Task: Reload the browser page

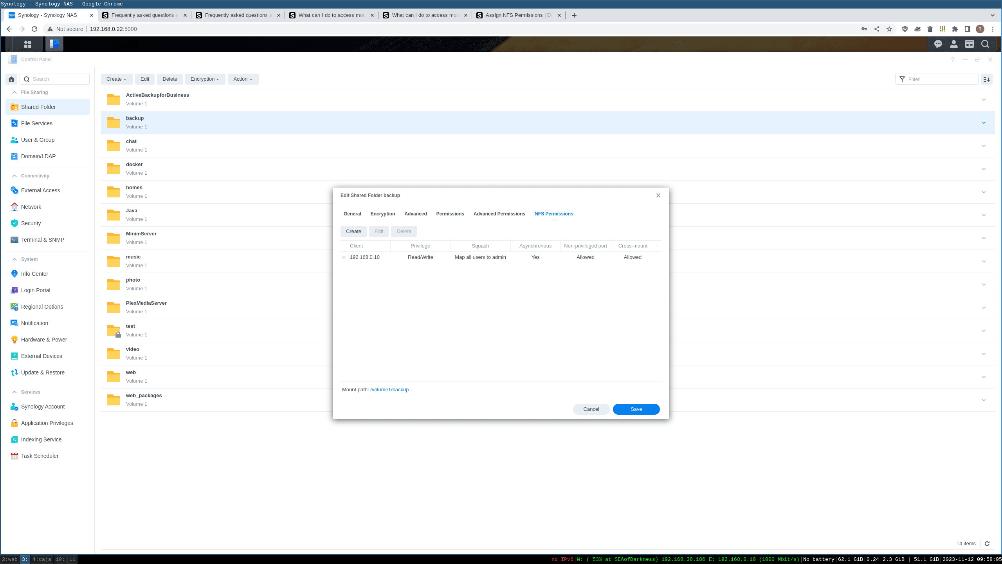Action: [x=34, y=29]
